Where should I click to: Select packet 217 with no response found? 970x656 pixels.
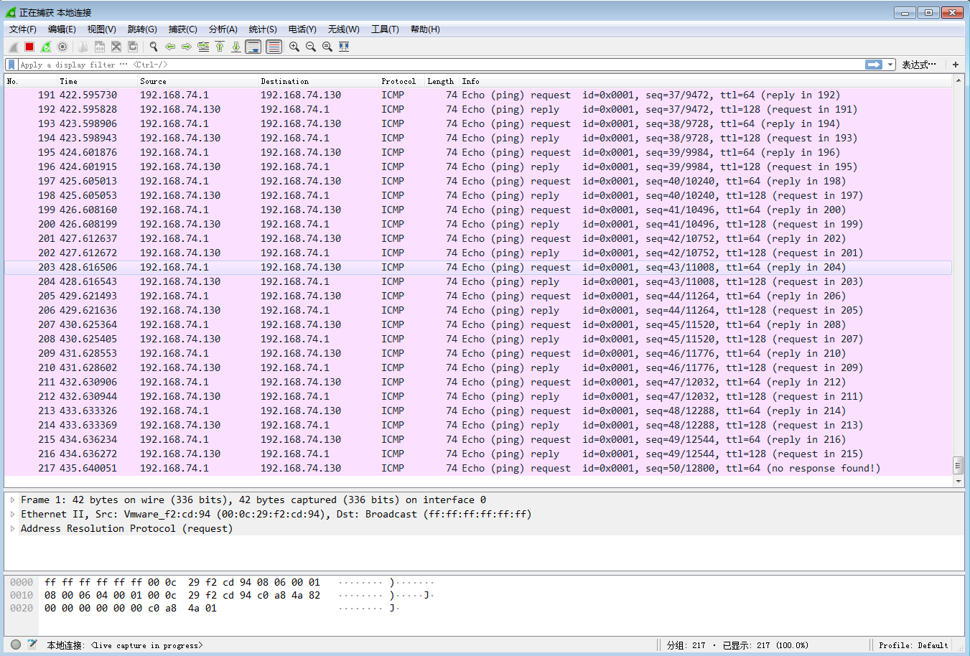pos(478,468)
